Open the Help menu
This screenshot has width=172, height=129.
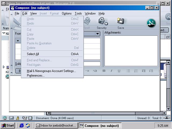(x=102, y=13)
